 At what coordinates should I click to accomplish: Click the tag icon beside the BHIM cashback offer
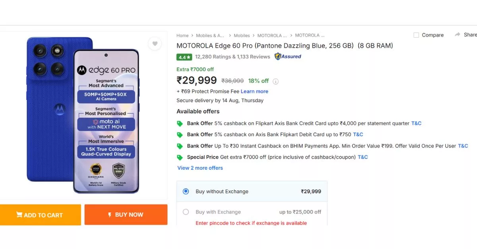180,146
